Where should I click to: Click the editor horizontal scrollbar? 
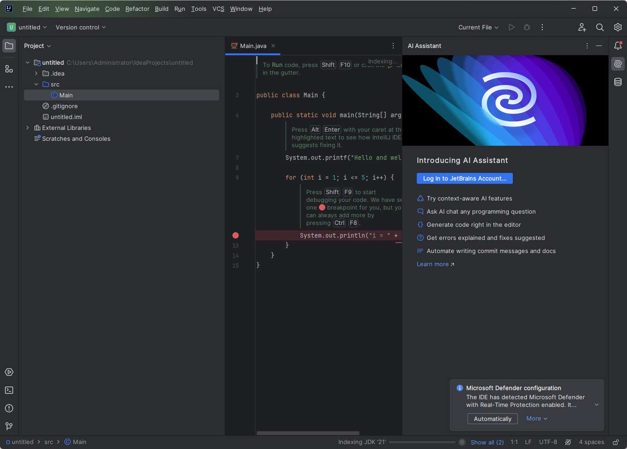pos(308,433)
